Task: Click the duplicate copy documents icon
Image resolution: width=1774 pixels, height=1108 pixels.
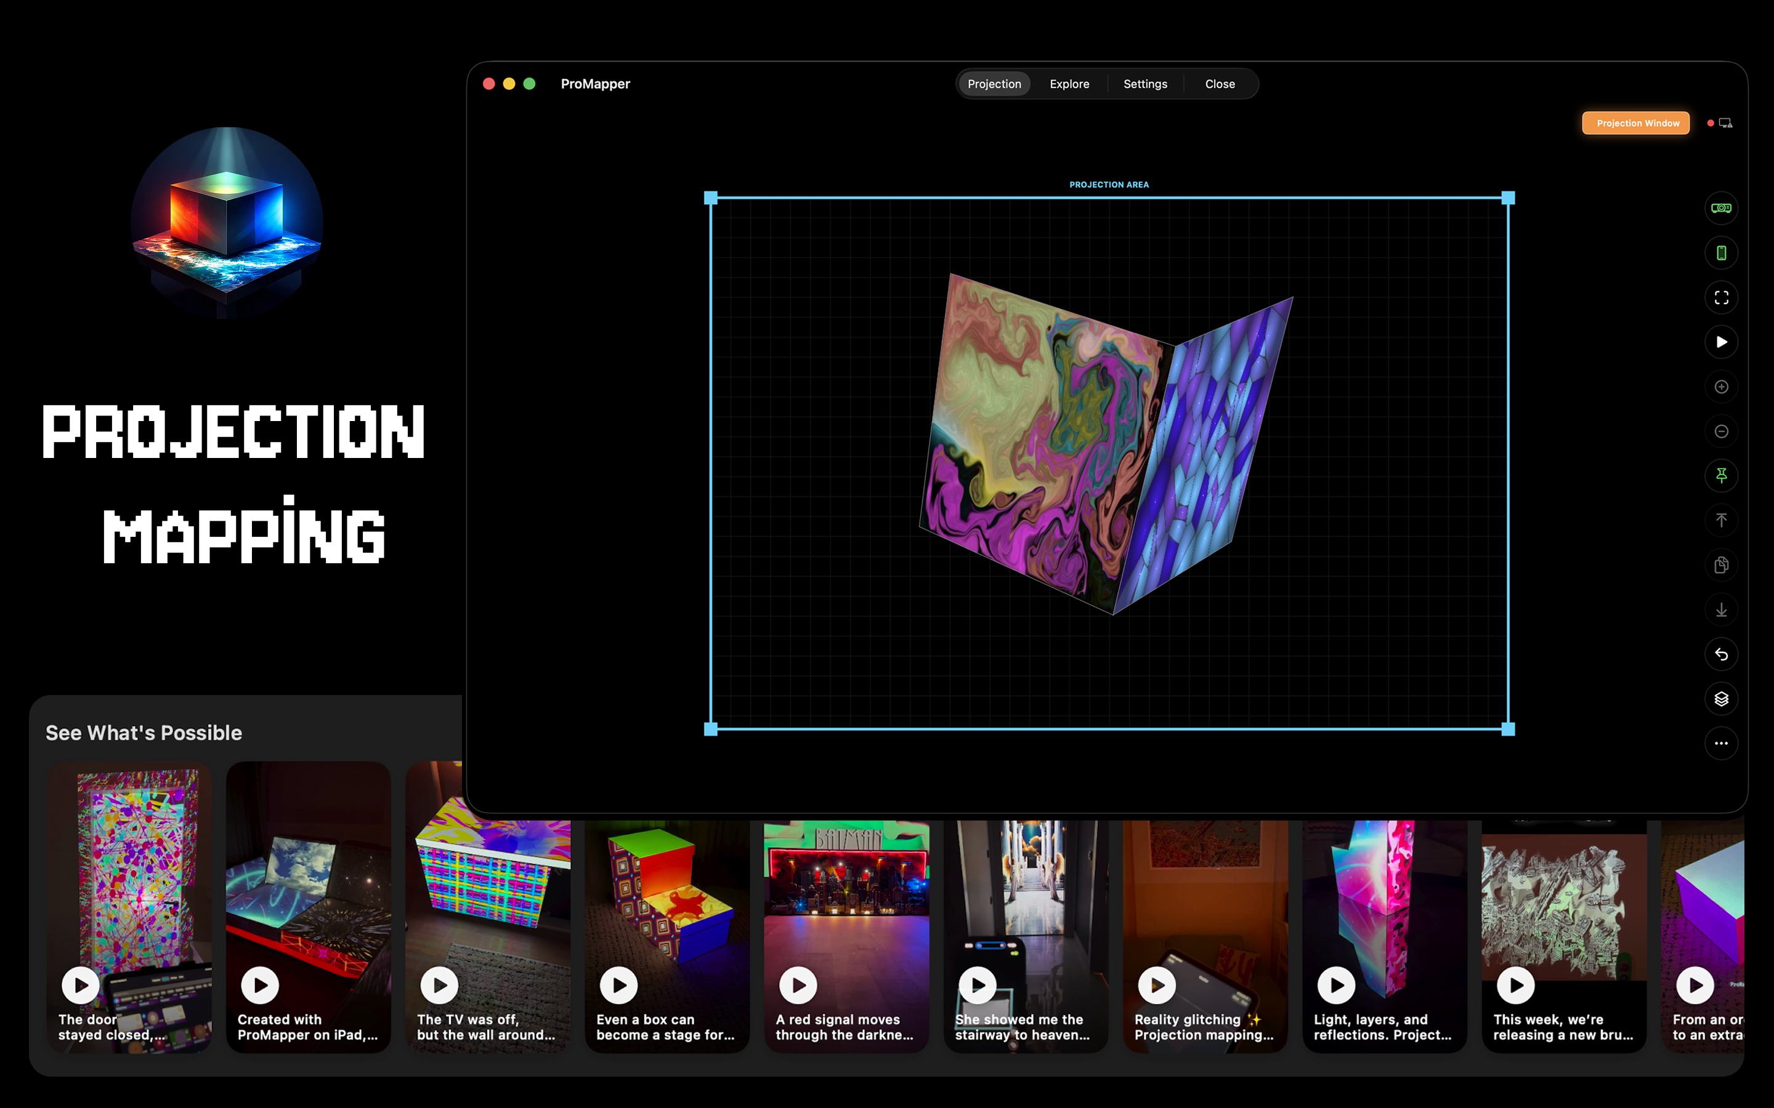Action: (x=1720, y=565)
